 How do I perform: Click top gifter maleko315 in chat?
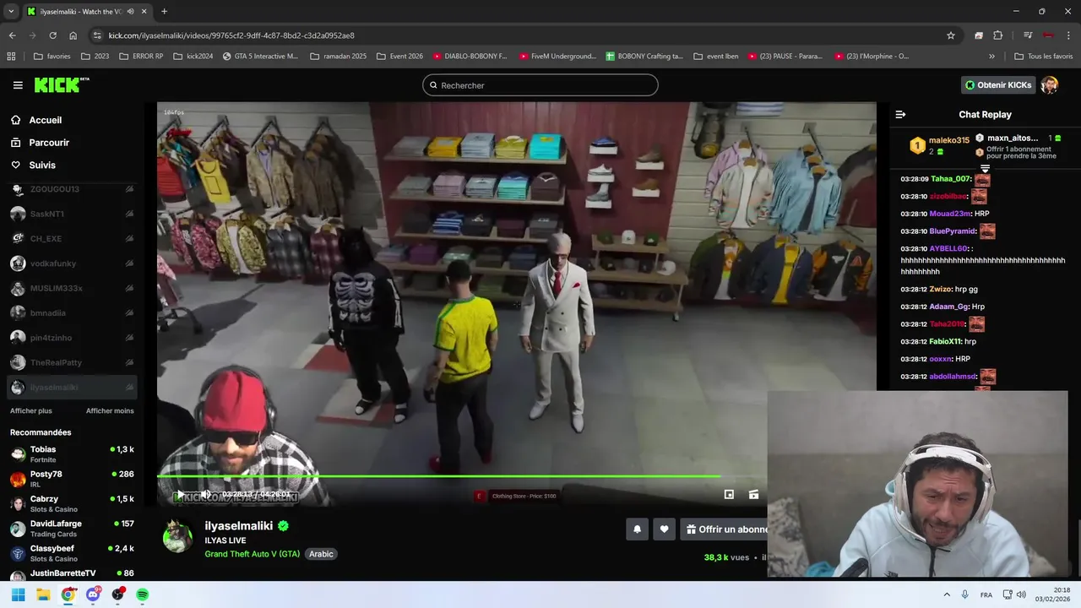click(x=948, y=140)
